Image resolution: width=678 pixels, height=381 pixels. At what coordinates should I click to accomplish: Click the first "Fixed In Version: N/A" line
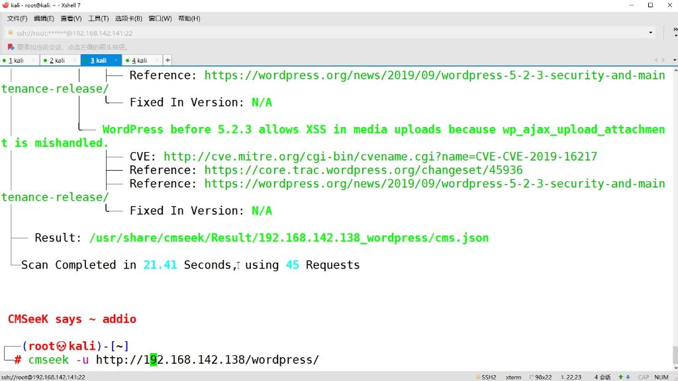tap(201, 103)
